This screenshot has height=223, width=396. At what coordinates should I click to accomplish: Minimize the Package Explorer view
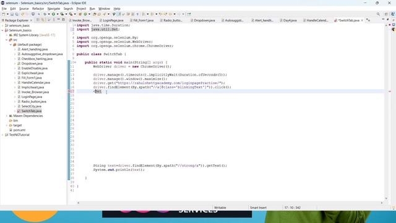pos(59,20)
